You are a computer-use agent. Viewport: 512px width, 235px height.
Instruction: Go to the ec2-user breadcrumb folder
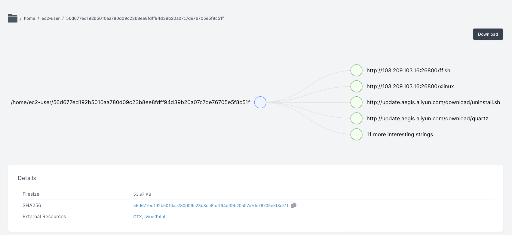tap(51, 18)
